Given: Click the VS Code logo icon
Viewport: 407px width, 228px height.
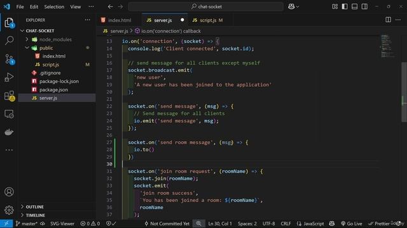Looking at the screenshot, I should (x=7, y=7).
